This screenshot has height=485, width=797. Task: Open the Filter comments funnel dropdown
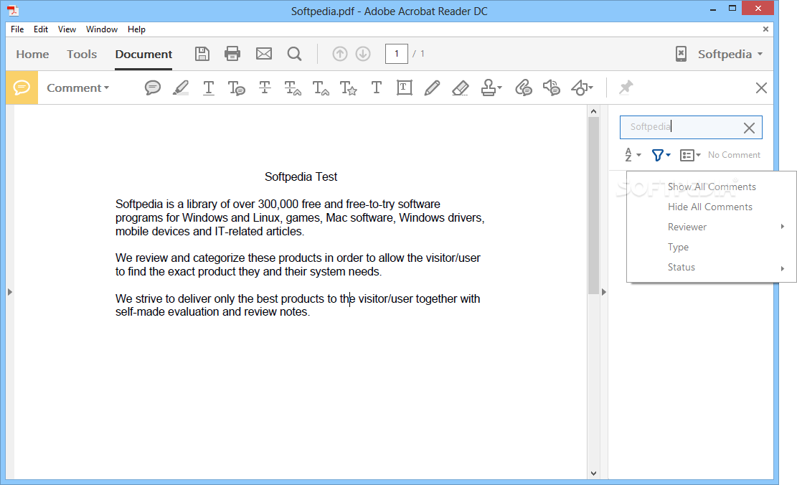tap(661, 154)
